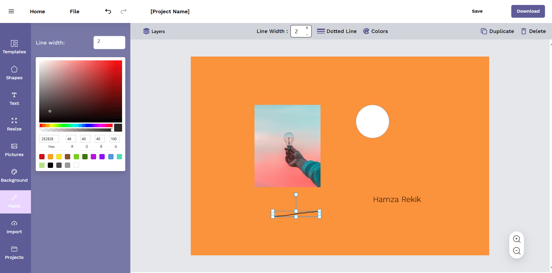This screenshot has height=273, width=552.
Task: Open the Background panel
Action: point(14,176)
